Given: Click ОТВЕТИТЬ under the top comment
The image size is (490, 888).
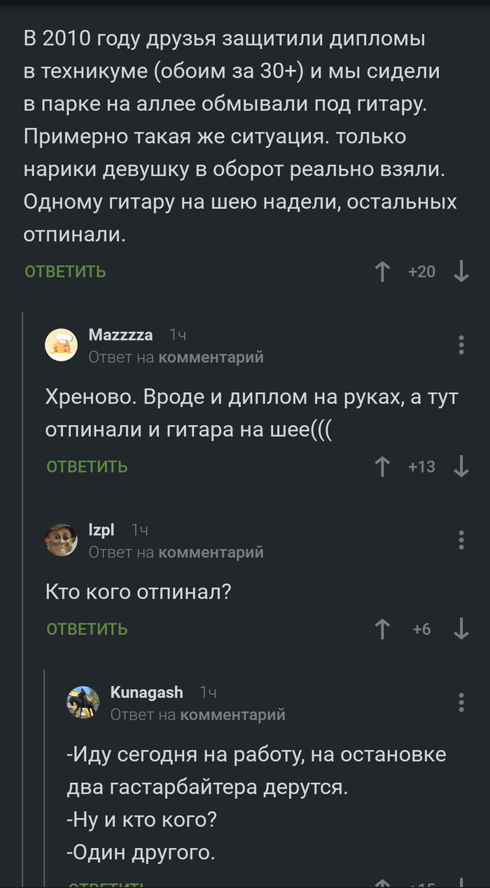Looking at the screenshot, I should [x=64, y=271].
